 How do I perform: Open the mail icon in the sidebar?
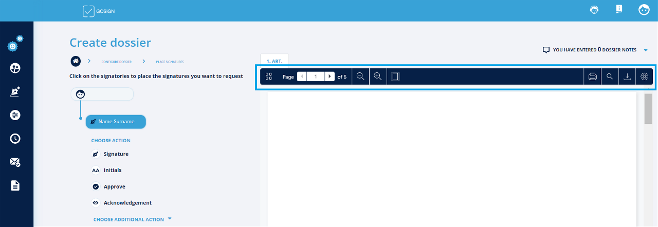click(x=15, y=162)
